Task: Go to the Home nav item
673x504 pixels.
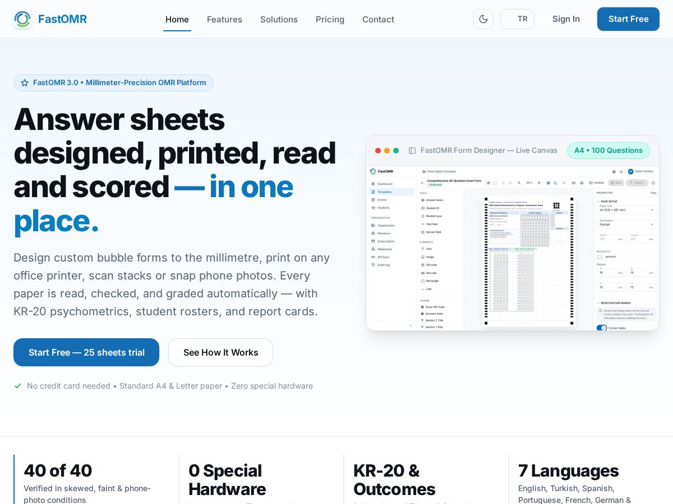Action: point(177,19)
